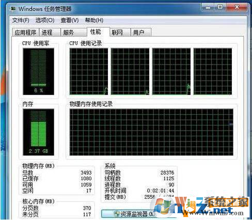Click the CPU usage 6 % meter
The image size is (252, 220).
39,71
